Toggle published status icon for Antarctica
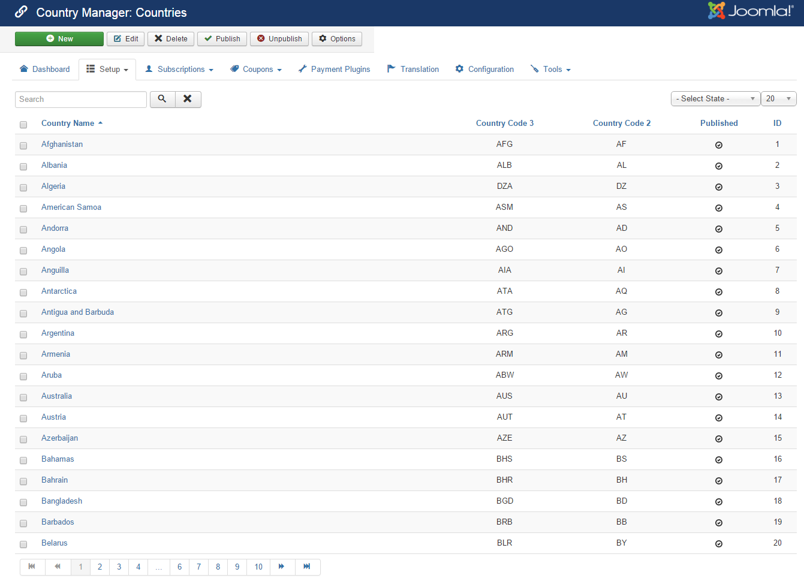The height and width of the screenshot is (578, 804). pos(719,292)
